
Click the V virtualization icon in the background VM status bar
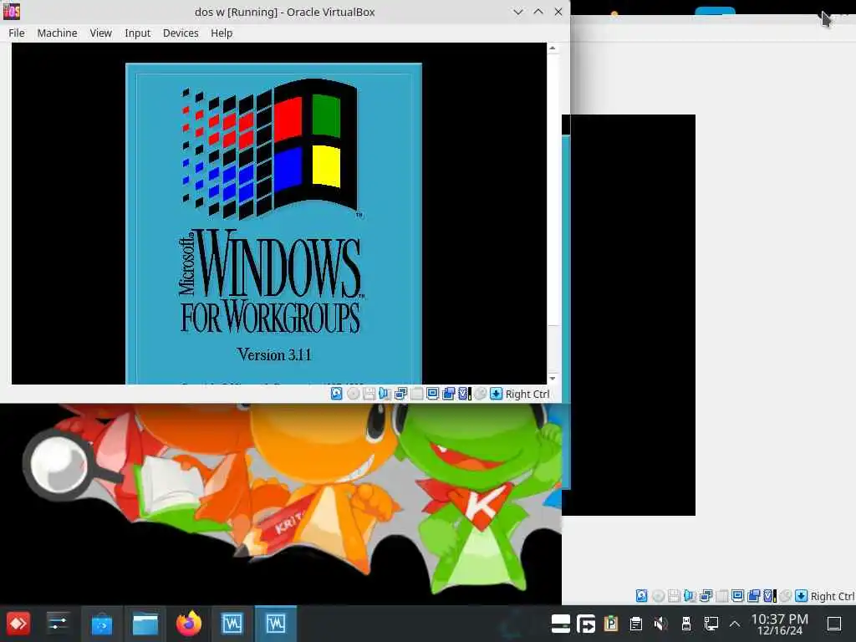[769, 596]
